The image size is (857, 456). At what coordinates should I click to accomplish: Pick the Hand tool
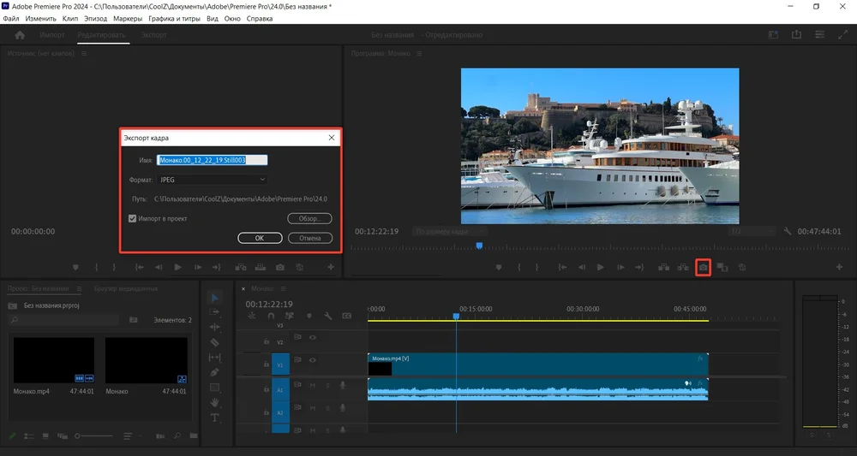coord(215,402)
